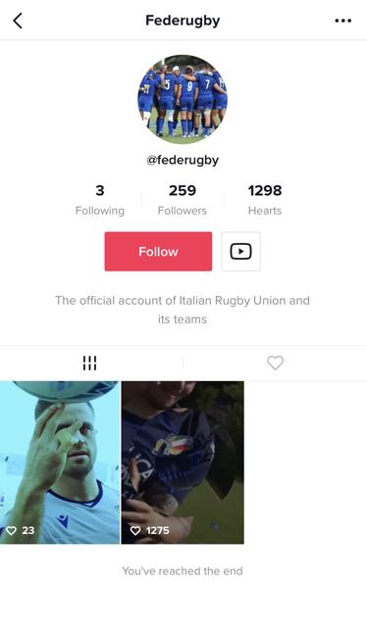Follow the Federugby account
This screenshot has width=367, height=633.
pyautogui.click(x=158, y=251)
